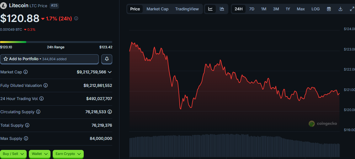The width and height of the screenshot is (355, 159).
Task: Expand the chart to fullscreen
Action: click(x=352, y=9)
